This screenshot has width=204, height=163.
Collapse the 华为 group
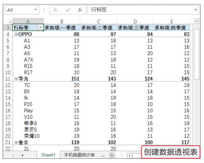(16, 79)
